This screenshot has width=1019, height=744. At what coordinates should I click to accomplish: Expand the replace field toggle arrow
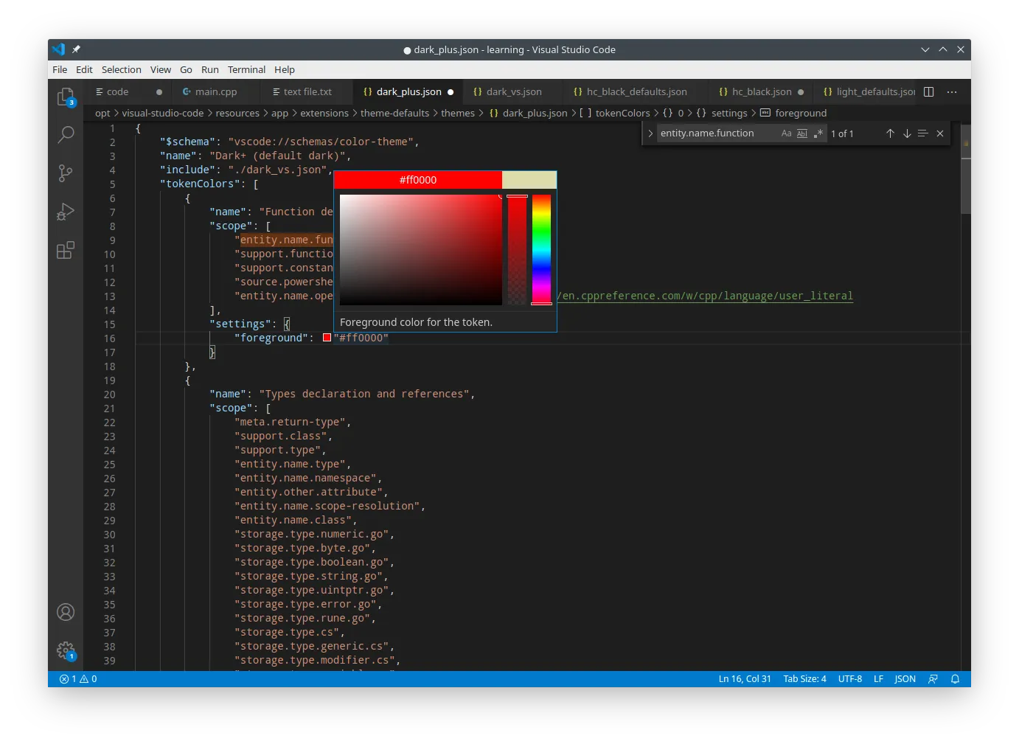coord(650,133)
